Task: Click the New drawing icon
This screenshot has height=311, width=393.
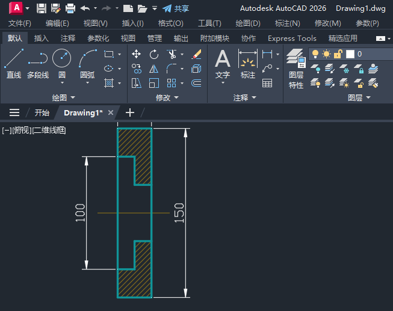Action: (x=128, y=8)
